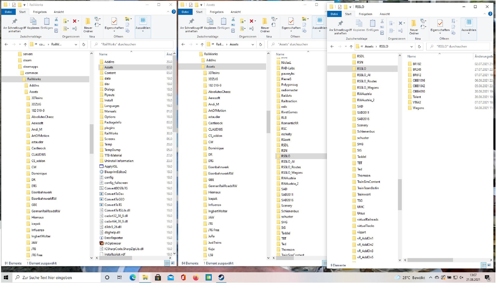497x285 pixels.
Task: Open Firefox from the taskbar
Action: click(196, 278)
